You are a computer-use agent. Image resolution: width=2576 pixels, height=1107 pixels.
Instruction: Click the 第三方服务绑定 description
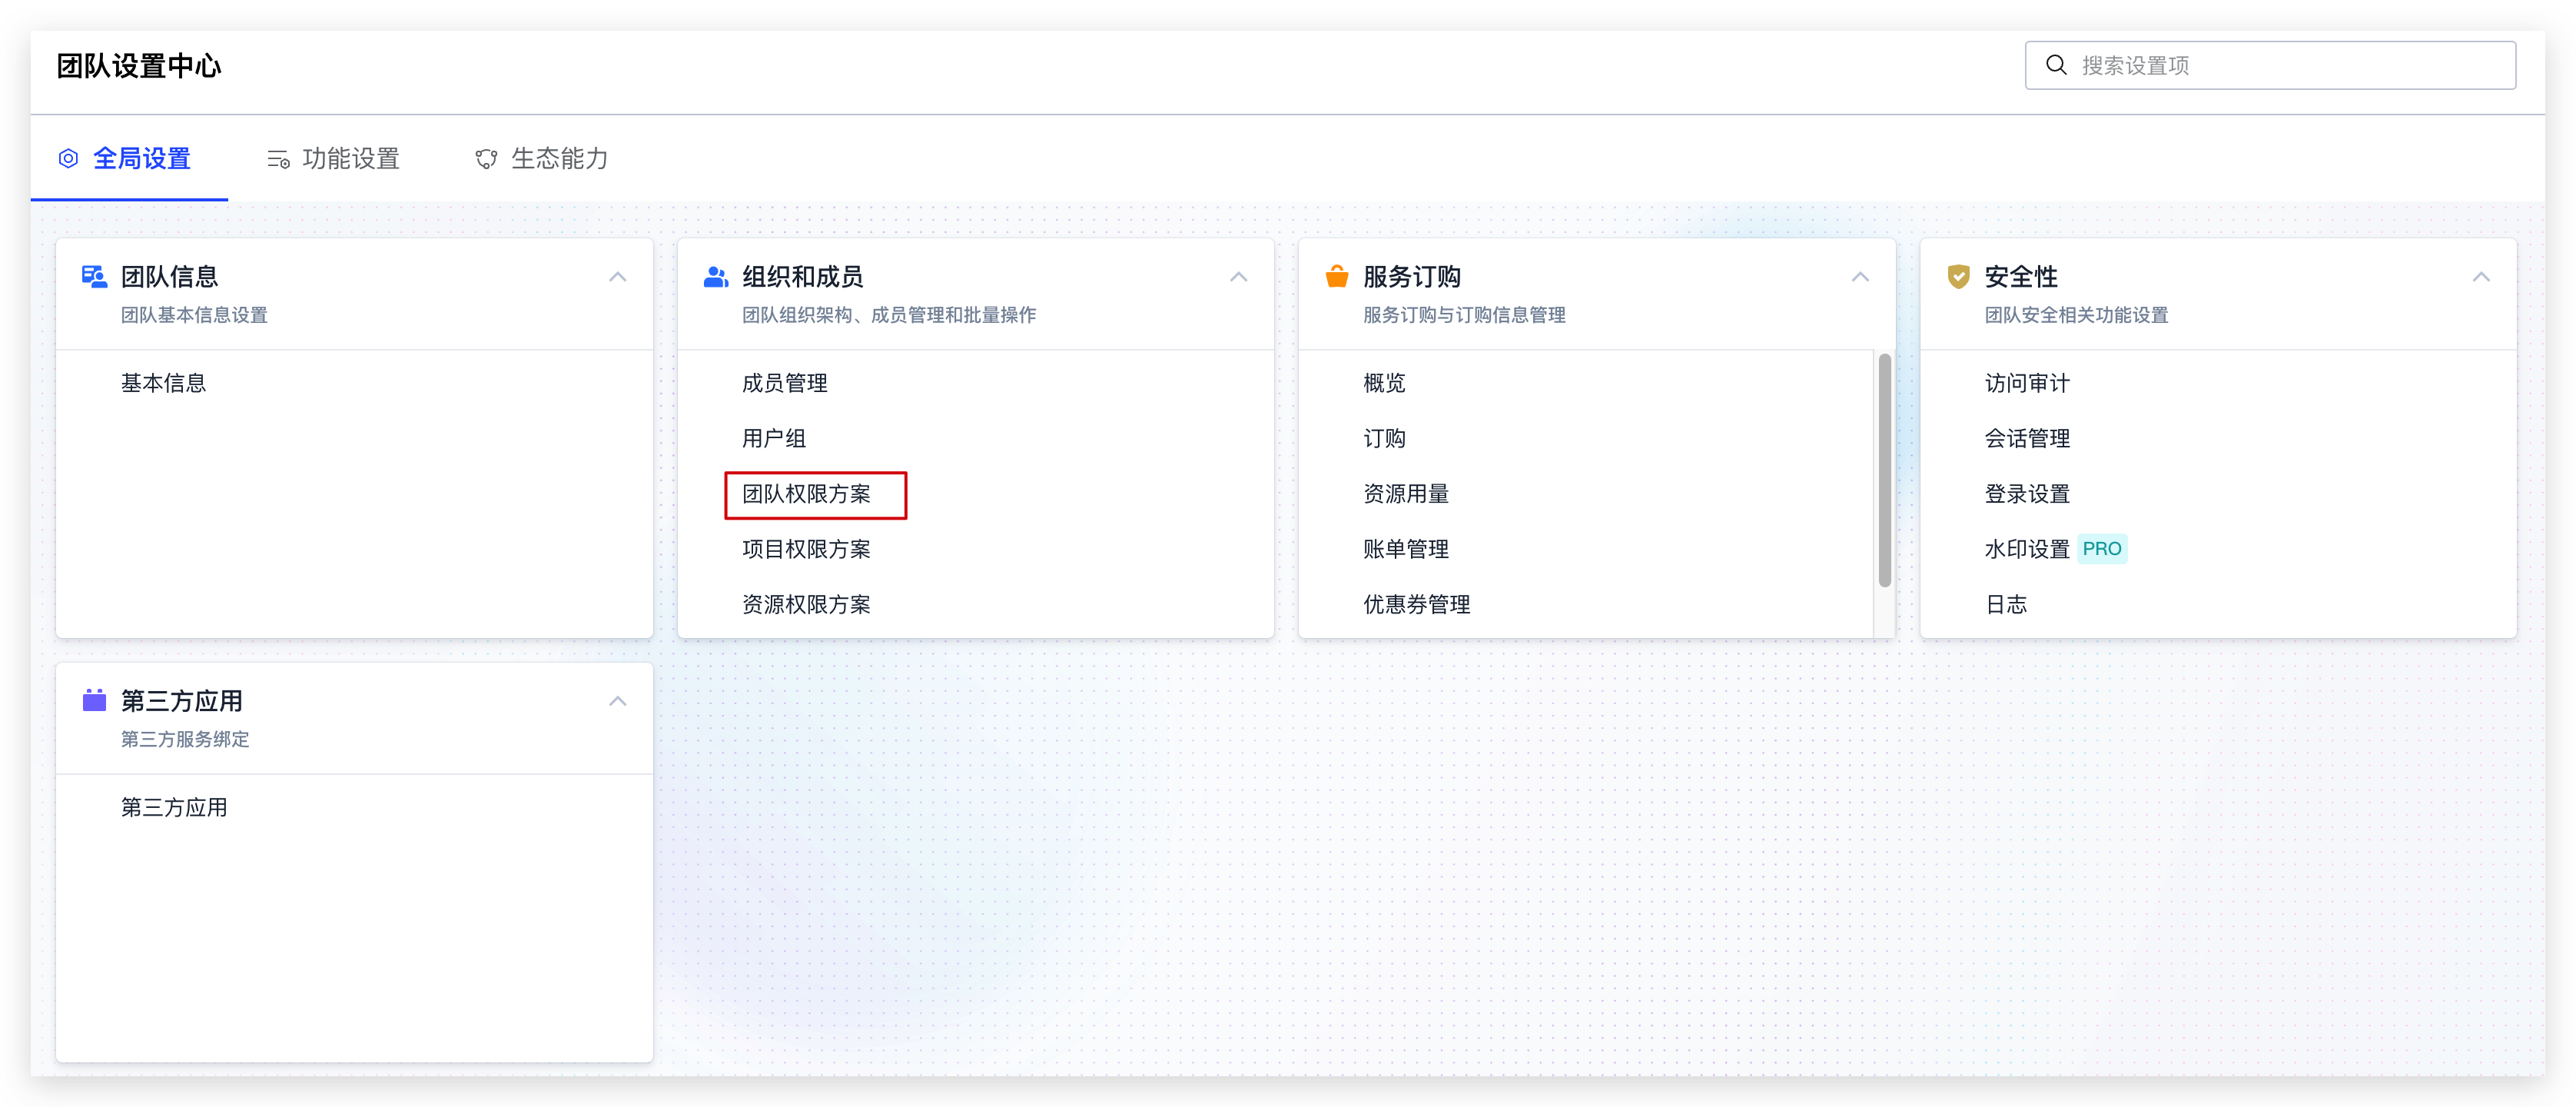point(185,739)
